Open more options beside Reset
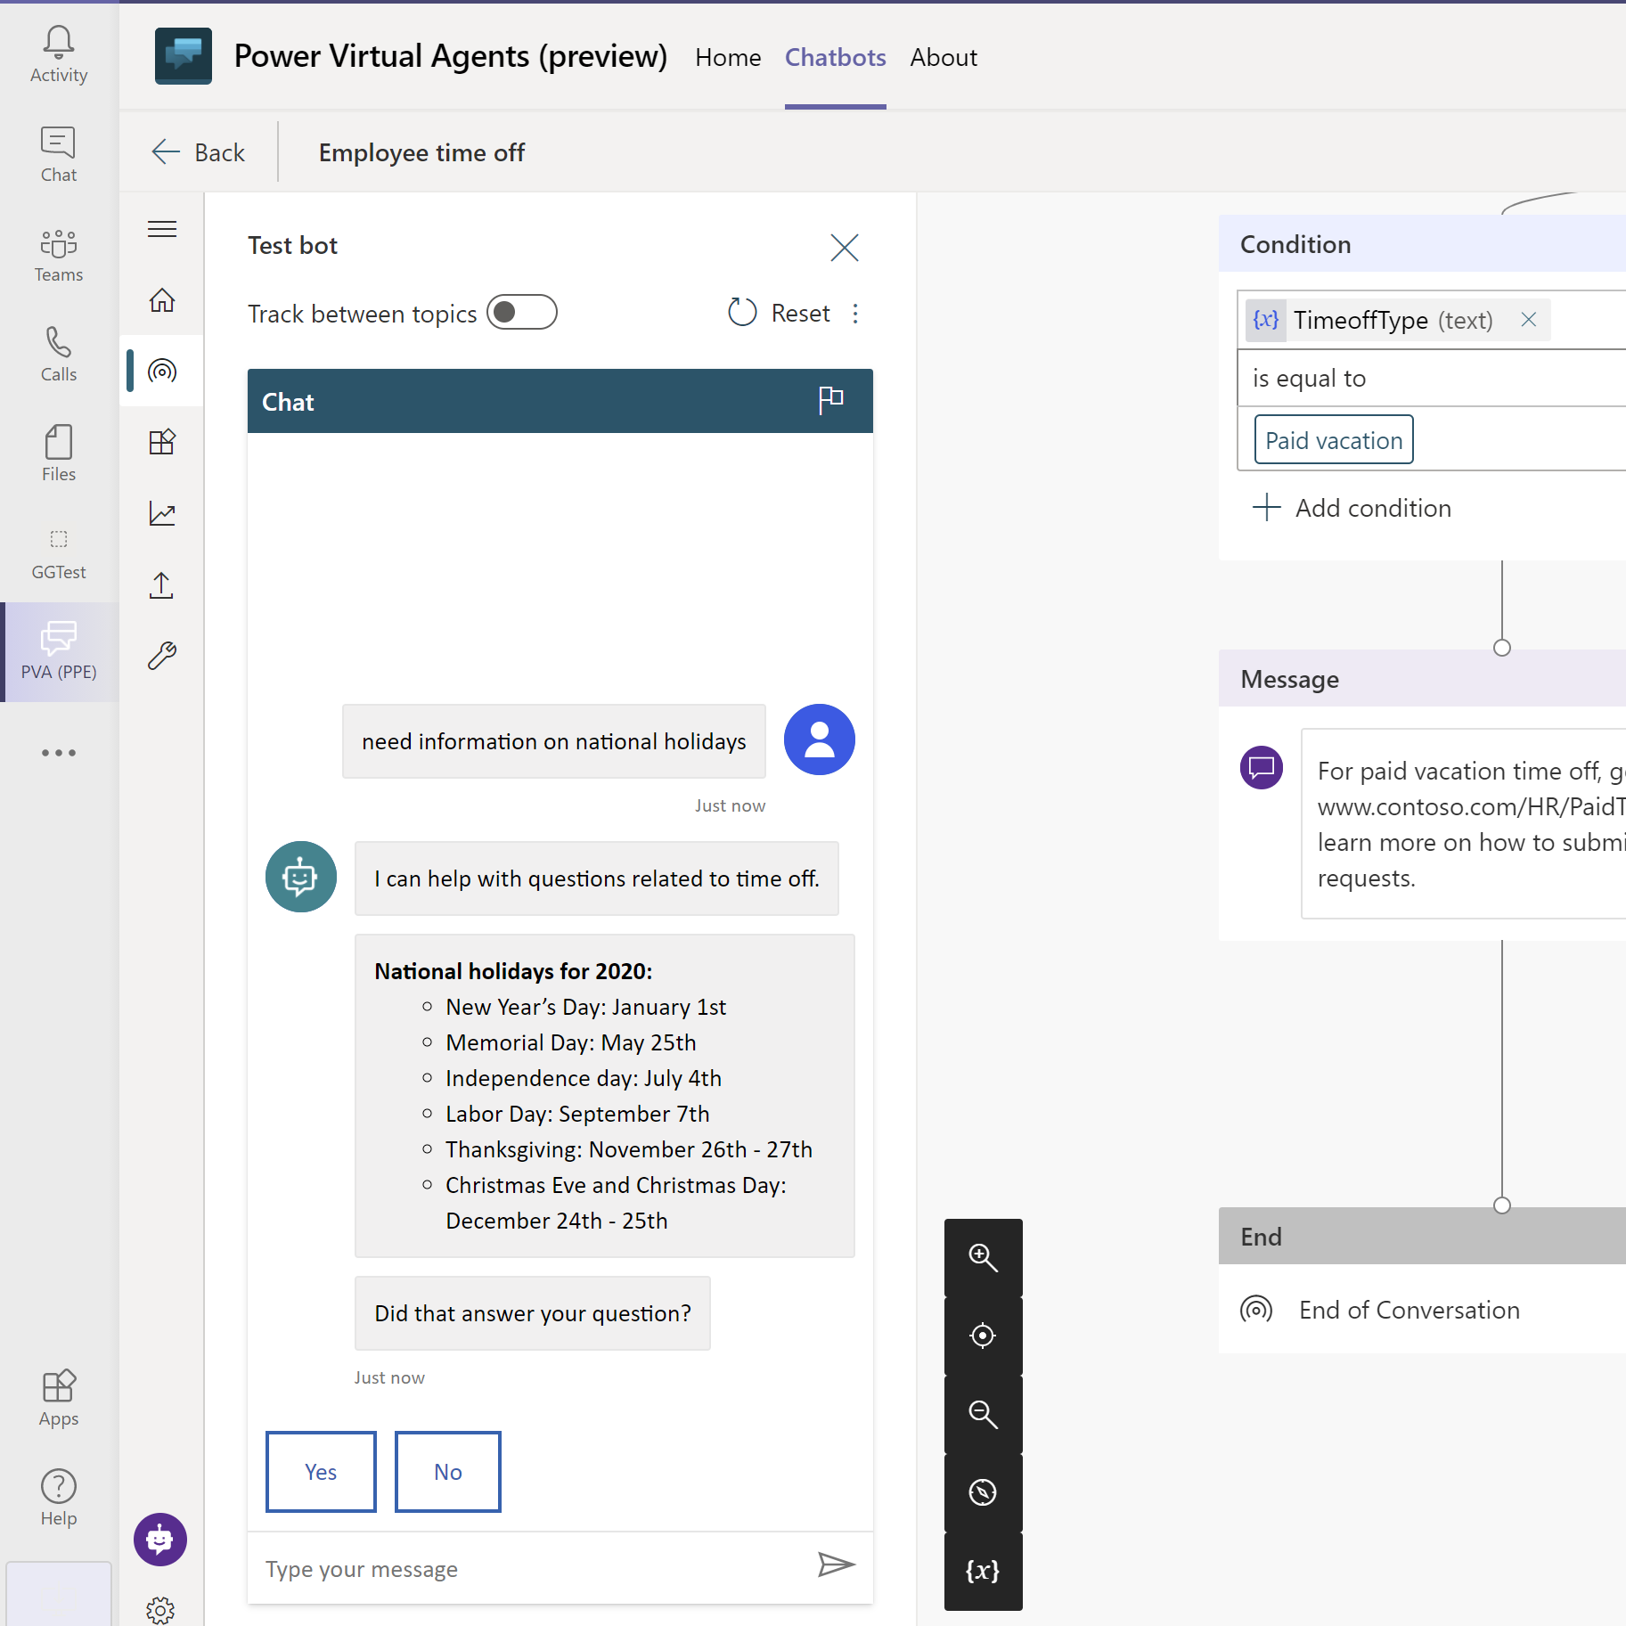Viewport: 1626px width, 1626px height. pos(855,313)
